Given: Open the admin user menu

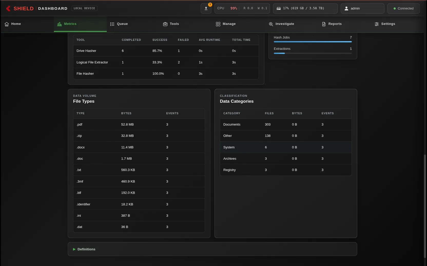Looking at the screenshot, I should pos(362,8).
